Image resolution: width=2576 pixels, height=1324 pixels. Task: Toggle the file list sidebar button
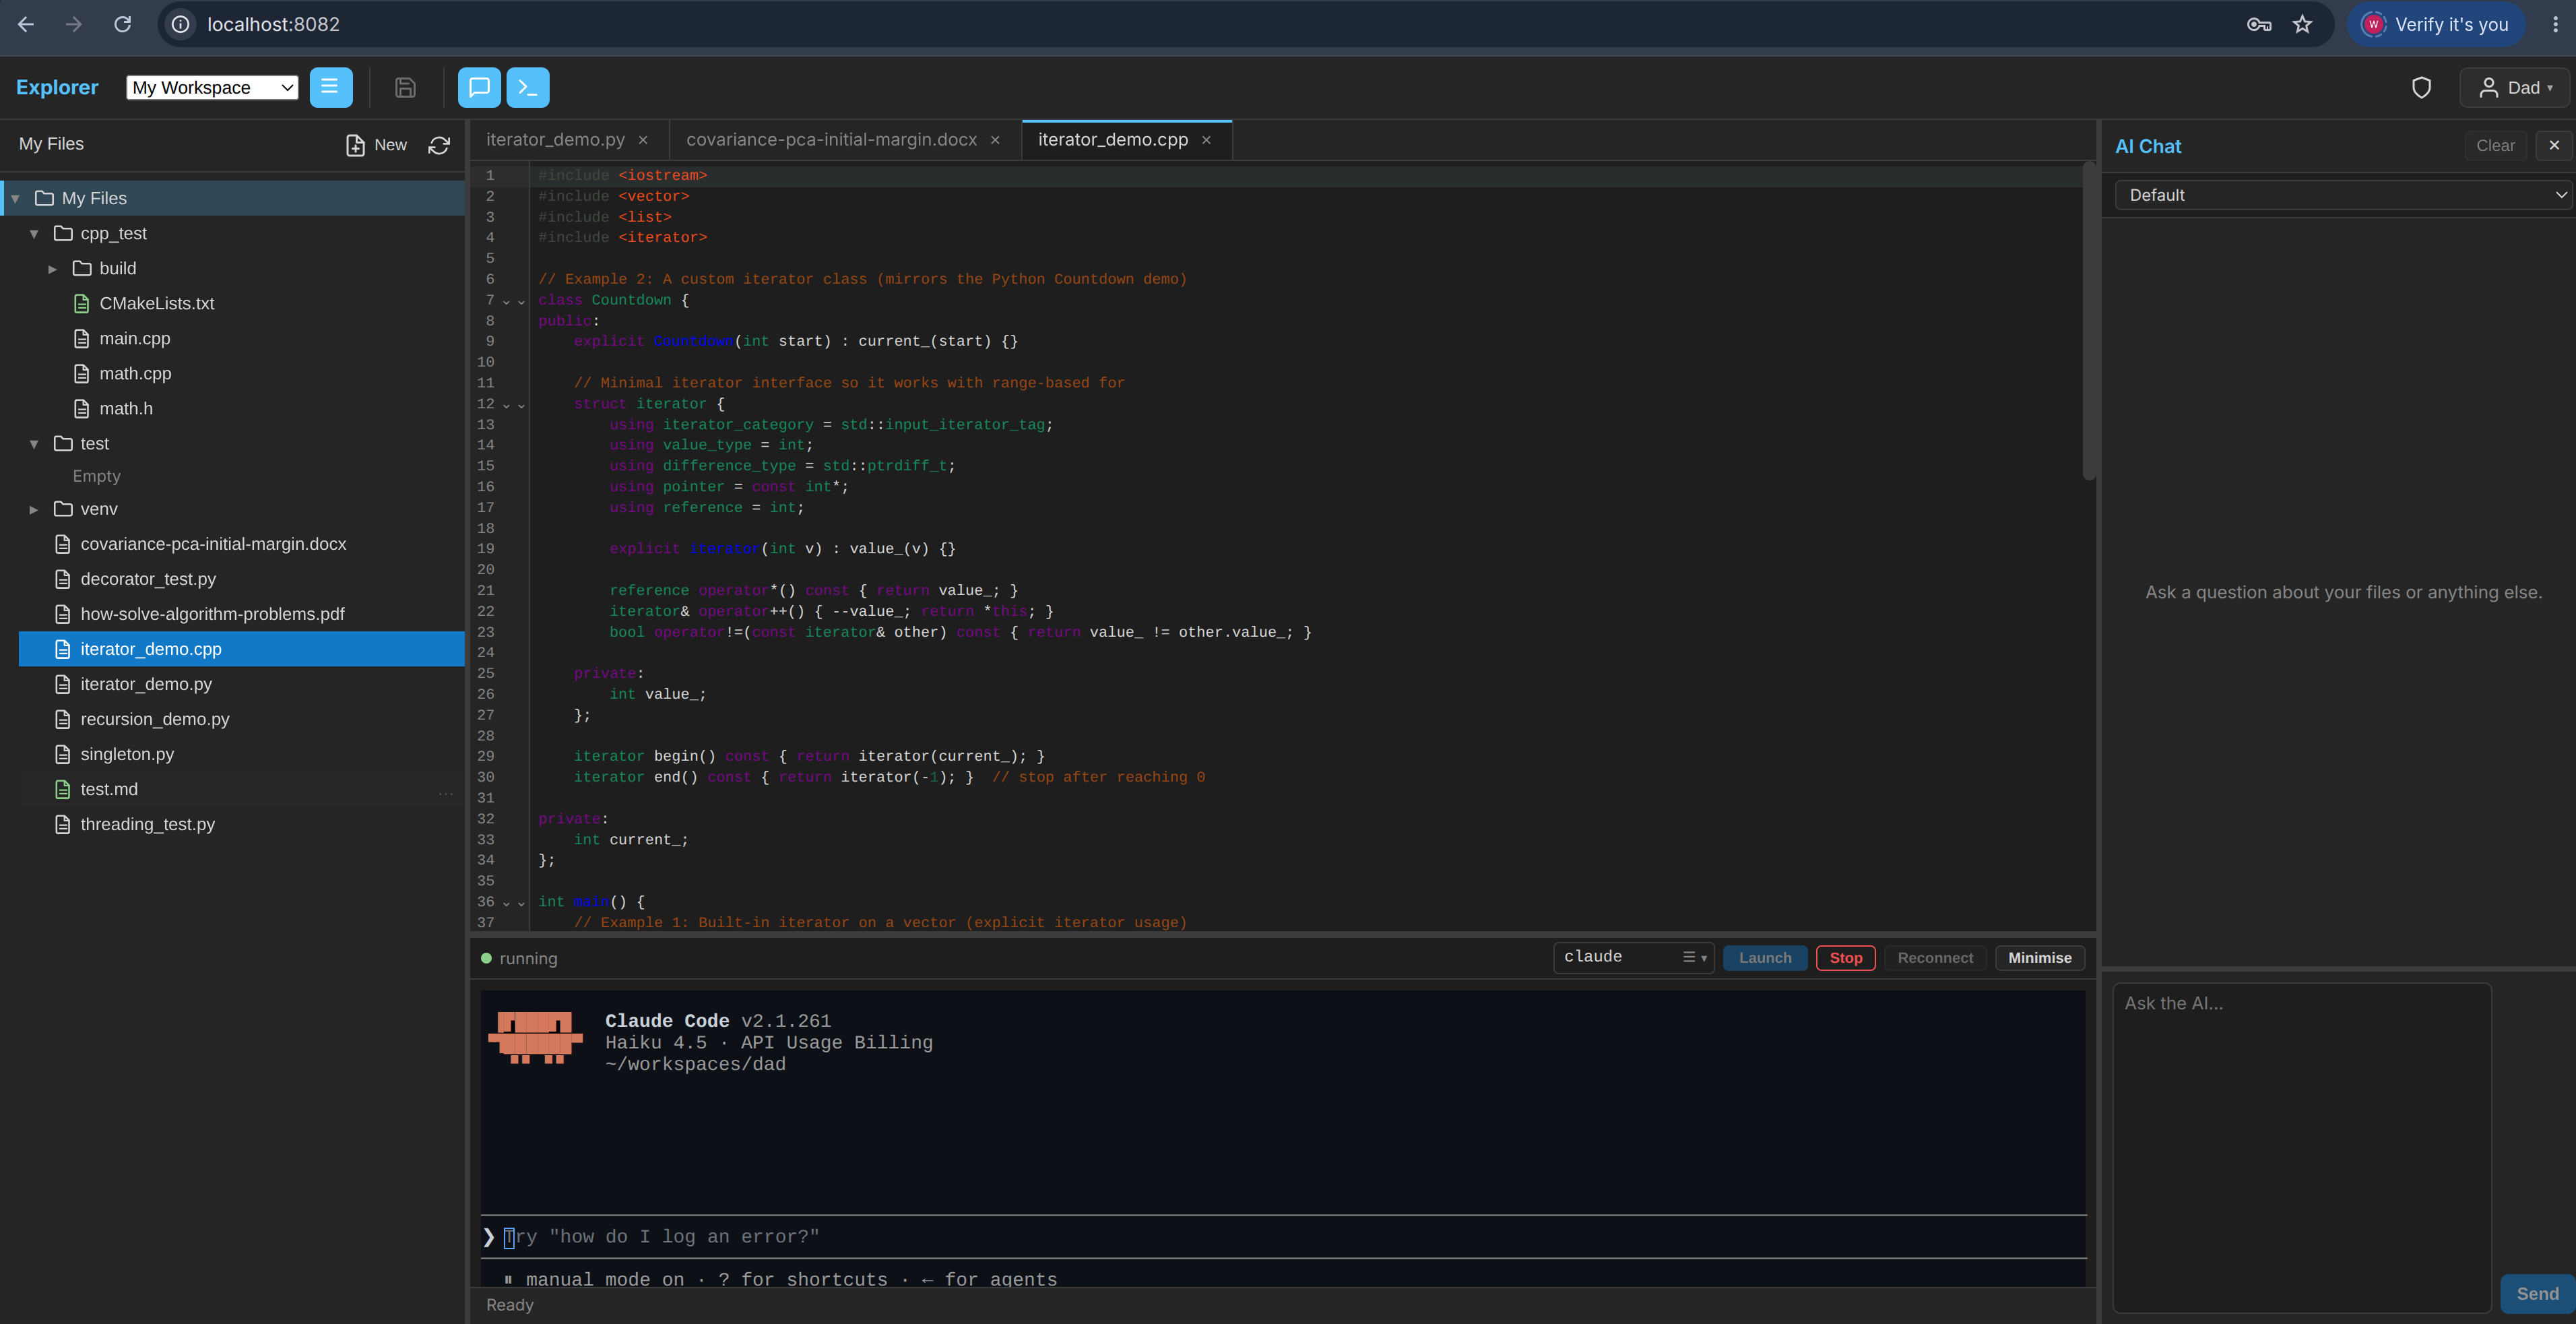(330, 87)
